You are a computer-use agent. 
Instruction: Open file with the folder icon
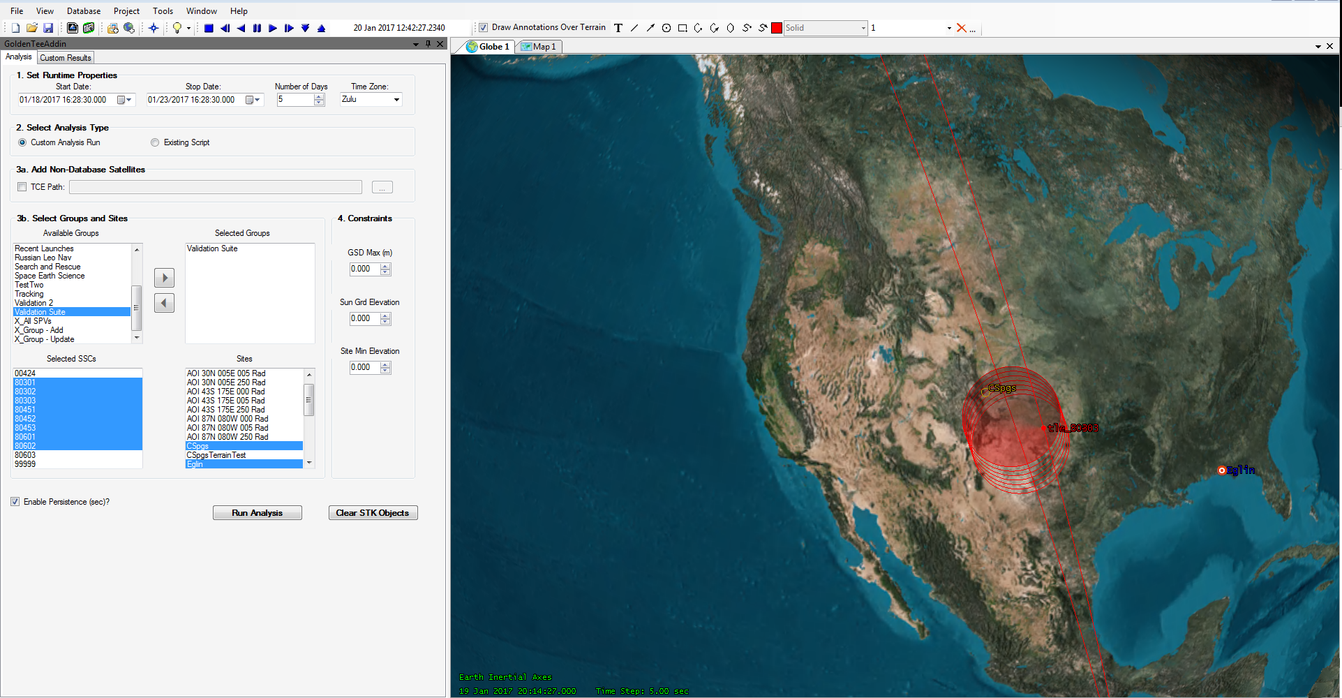point(32,28)
